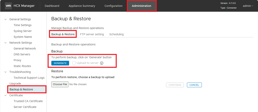
Task: Click the CANCEL button
Action: pos(194,85)
